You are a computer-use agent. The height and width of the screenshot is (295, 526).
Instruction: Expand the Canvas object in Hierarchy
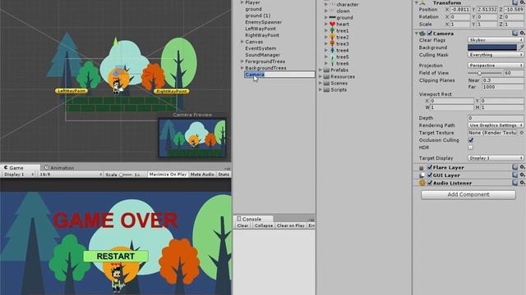(242, 42)
